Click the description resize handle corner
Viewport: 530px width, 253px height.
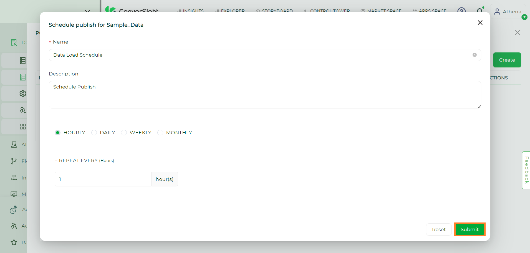coord(479,107)
